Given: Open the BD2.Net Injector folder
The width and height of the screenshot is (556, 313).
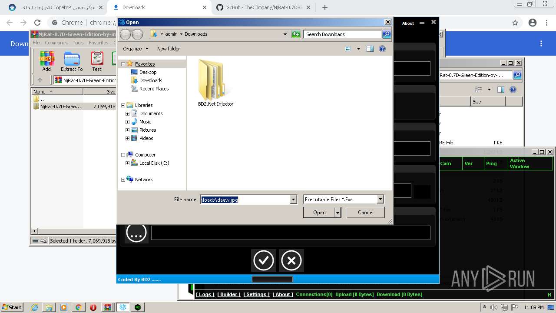Looking at the screenshot, I should (x=215, y=83).
